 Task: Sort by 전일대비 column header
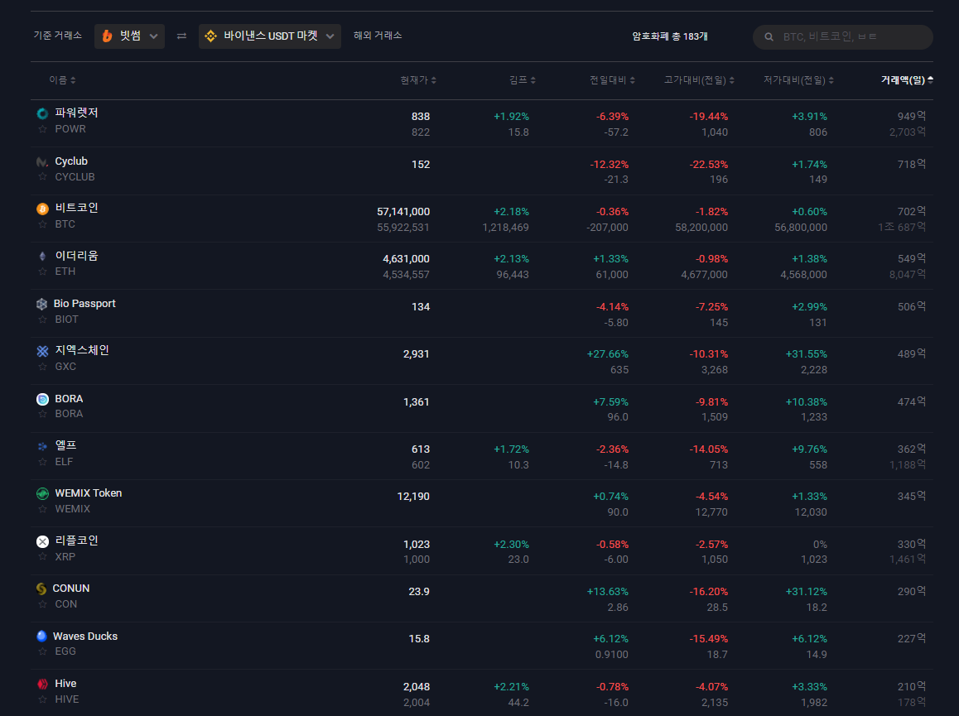(612, 80)
